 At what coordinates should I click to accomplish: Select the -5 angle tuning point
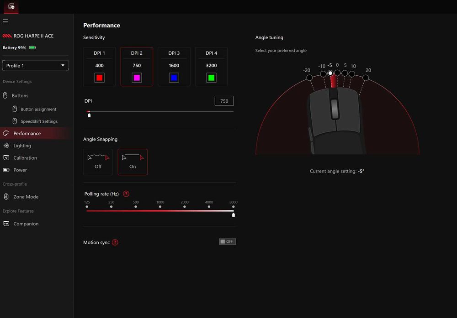click(x=330, y=73)
